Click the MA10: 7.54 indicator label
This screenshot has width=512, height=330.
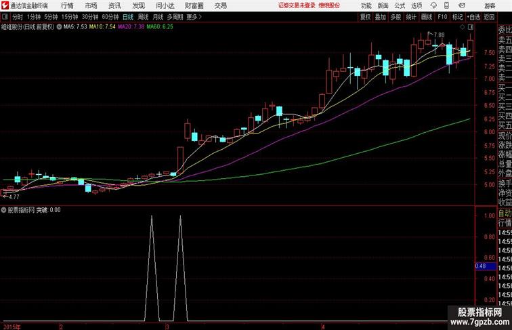pos(102,27)
